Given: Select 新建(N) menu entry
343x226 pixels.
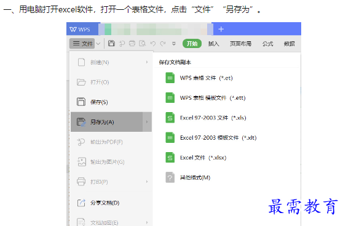Looking at the screenshot, I should tap(111, 62).
